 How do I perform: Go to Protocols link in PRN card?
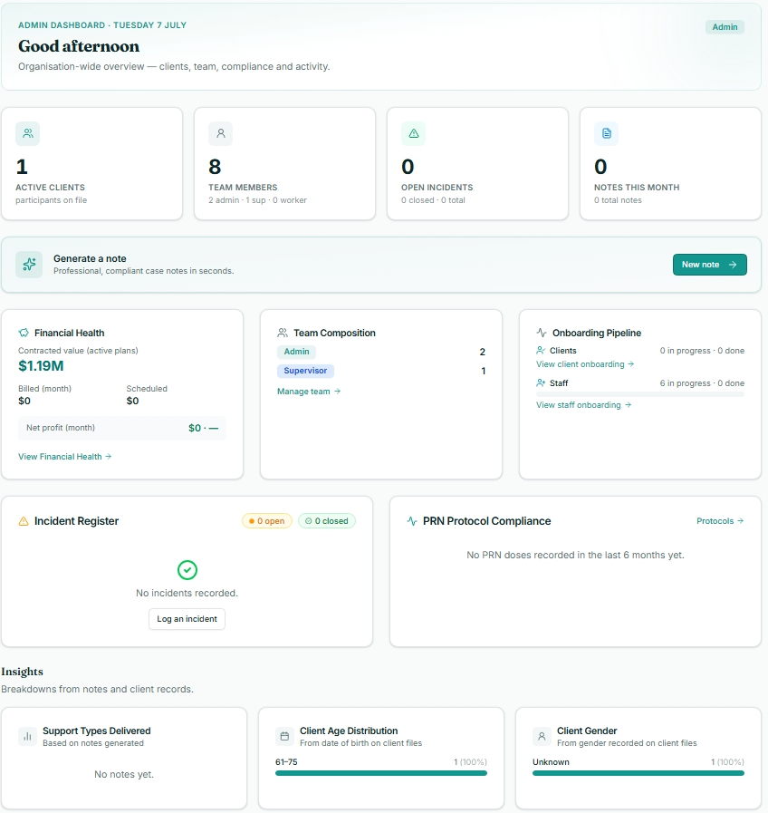pyautogui.click(x=720, y=521)
